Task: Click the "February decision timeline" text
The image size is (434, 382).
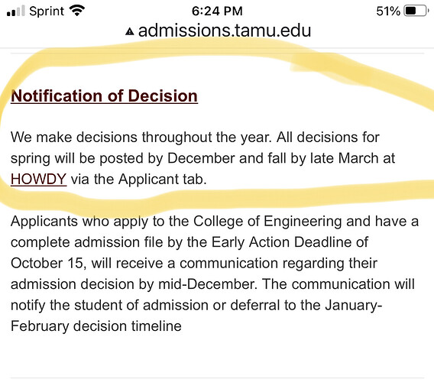Action: [96, 326]
